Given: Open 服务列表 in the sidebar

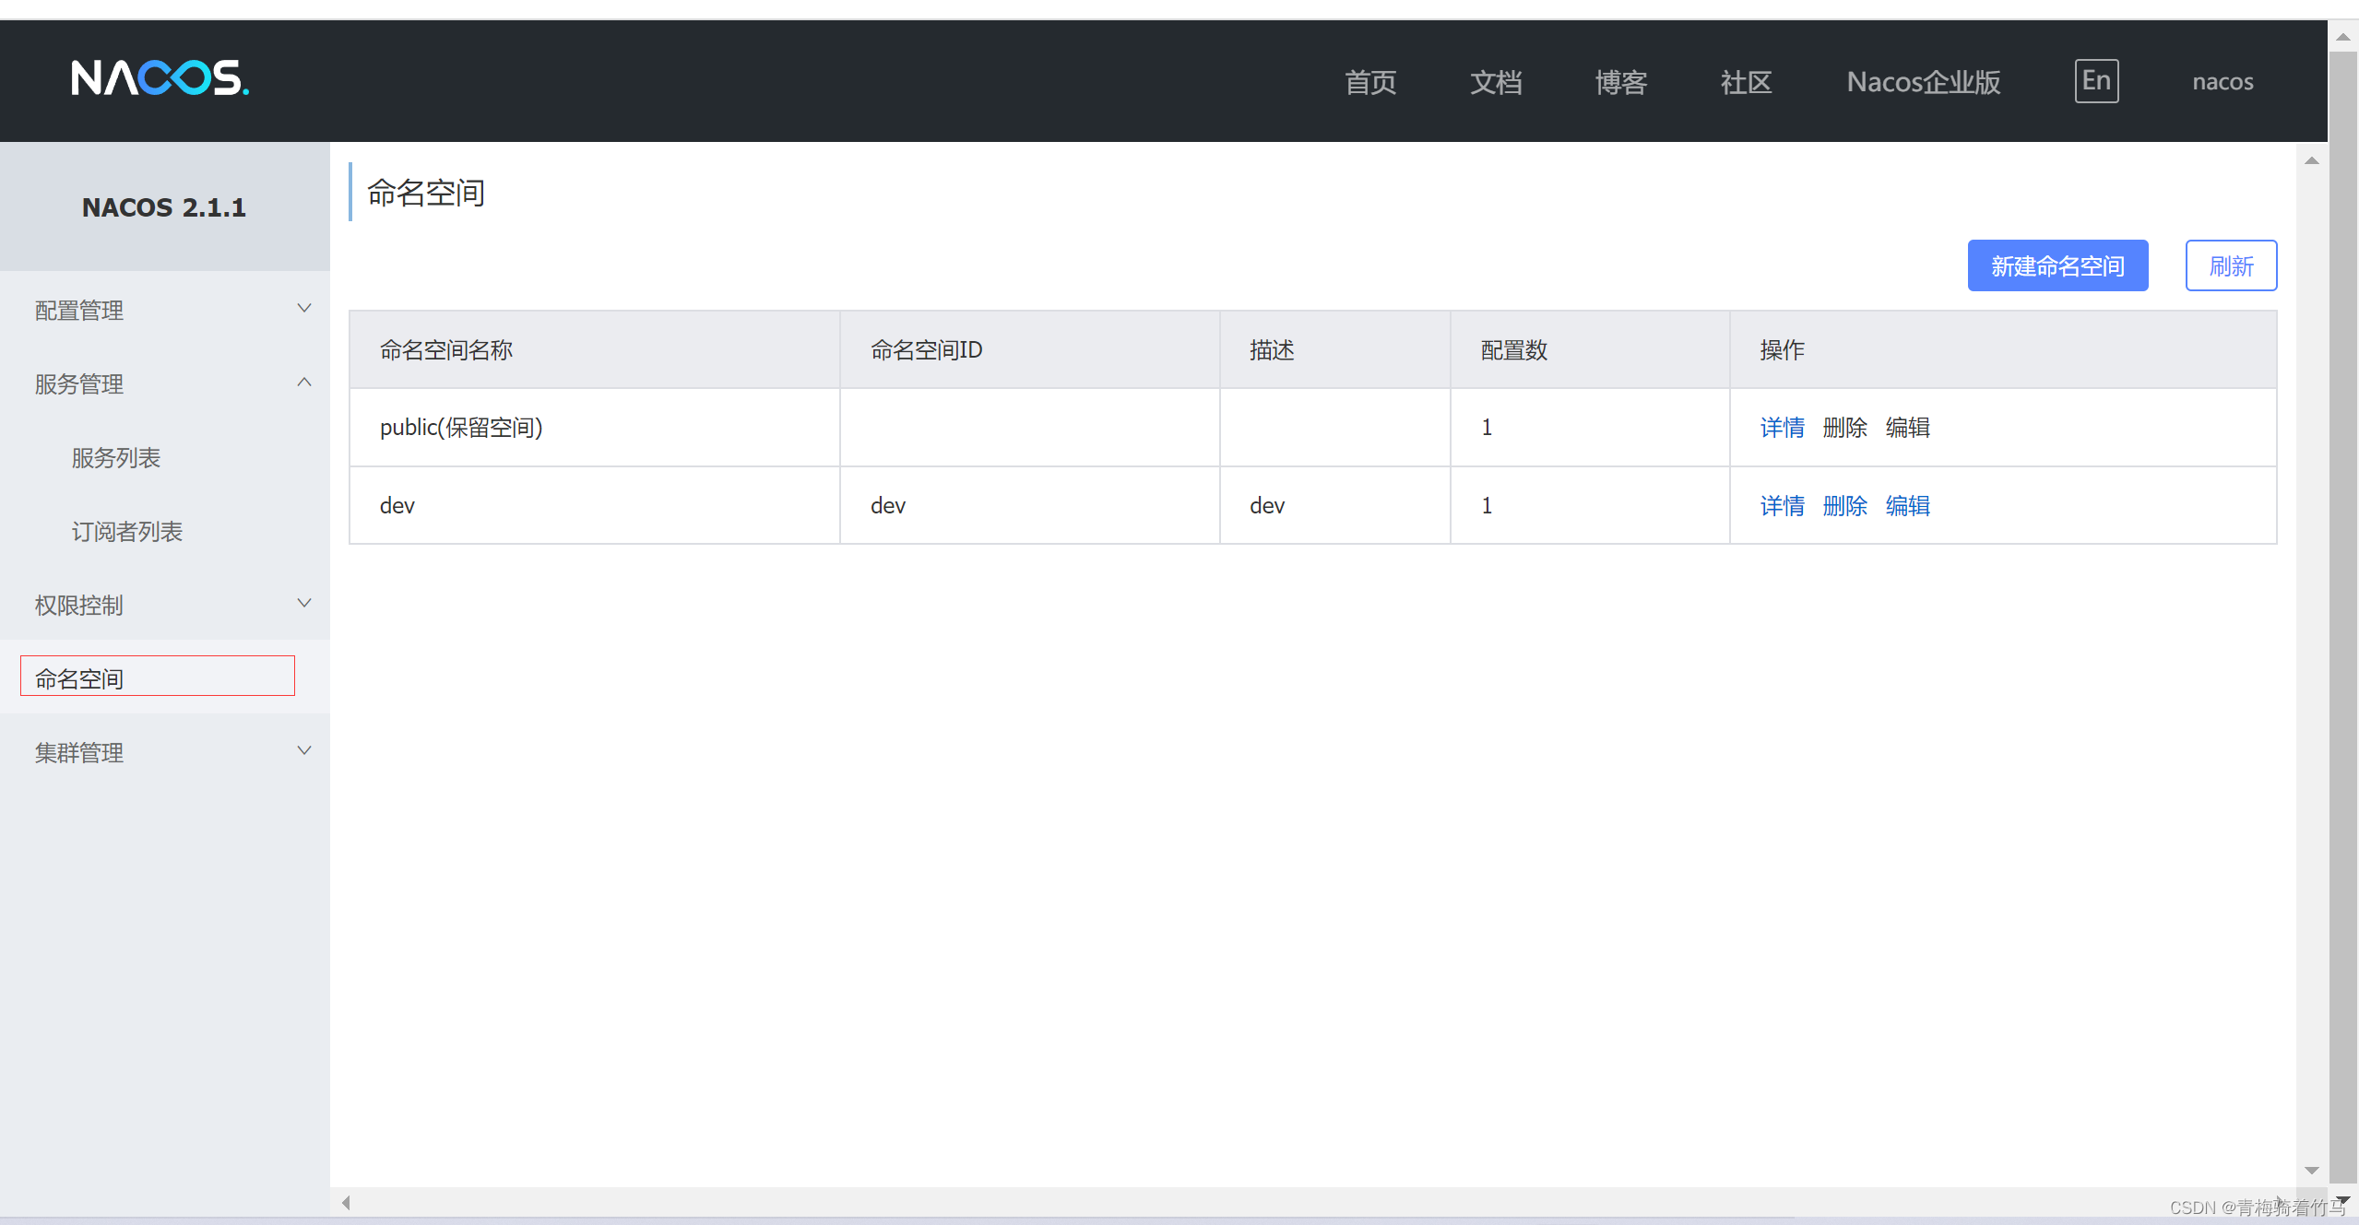Looking at the screenshot, I should pyautogui.click(x=116, y=458).
